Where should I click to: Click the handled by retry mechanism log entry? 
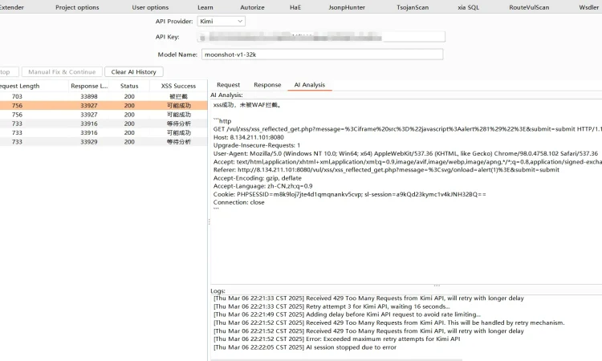(x=389, y=322)
